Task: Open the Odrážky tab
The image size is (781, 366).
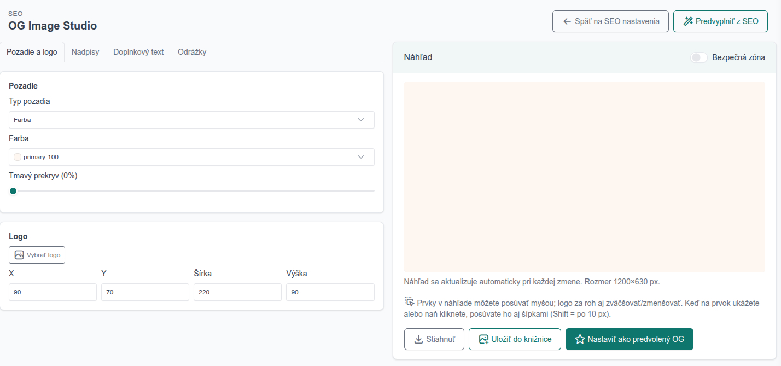Action: tap(192, 52)
